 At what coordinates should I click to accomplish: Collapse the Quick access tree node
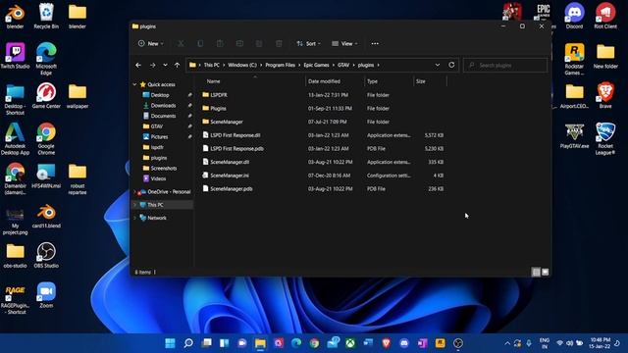pos(135,84)
